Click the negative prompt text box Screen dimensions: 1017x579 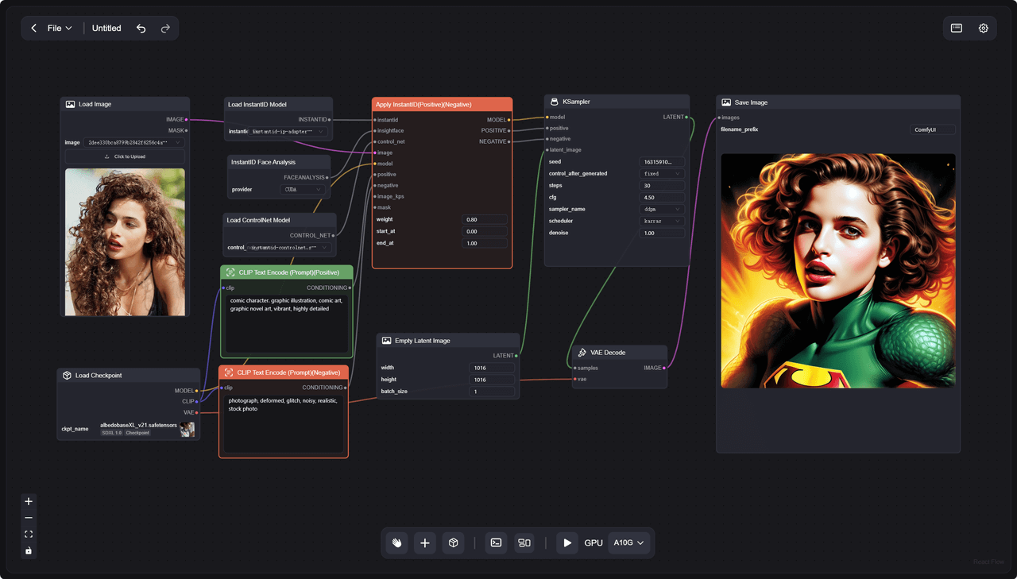click(x=284, y=423)
